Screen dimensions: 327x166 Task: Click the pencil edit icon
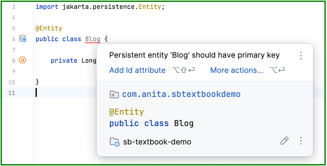tap(284, 141)
